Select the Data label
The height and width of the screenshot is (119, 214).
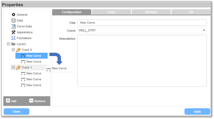(x=20, y=20)
